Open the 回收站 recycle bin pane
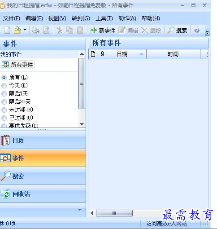The image size is (217, 229). point(43,194)
